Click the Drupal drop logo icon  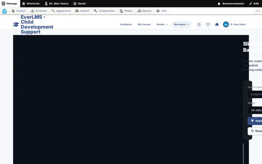(4, 11)
